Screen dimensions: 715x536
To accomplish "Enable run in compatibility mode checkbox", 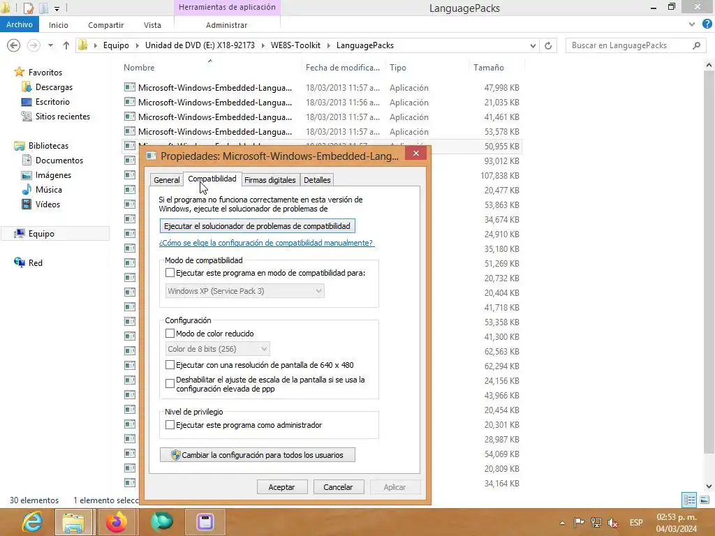I will point(170,273).
